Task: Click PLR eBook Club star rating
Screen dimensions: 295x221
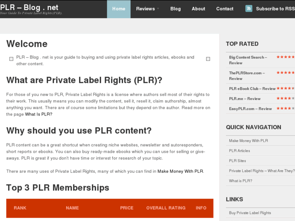Action: (286, 88)
